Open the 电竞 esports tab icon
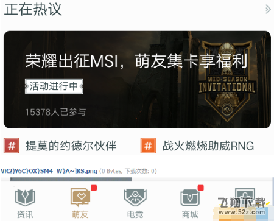 coord(135,198)
